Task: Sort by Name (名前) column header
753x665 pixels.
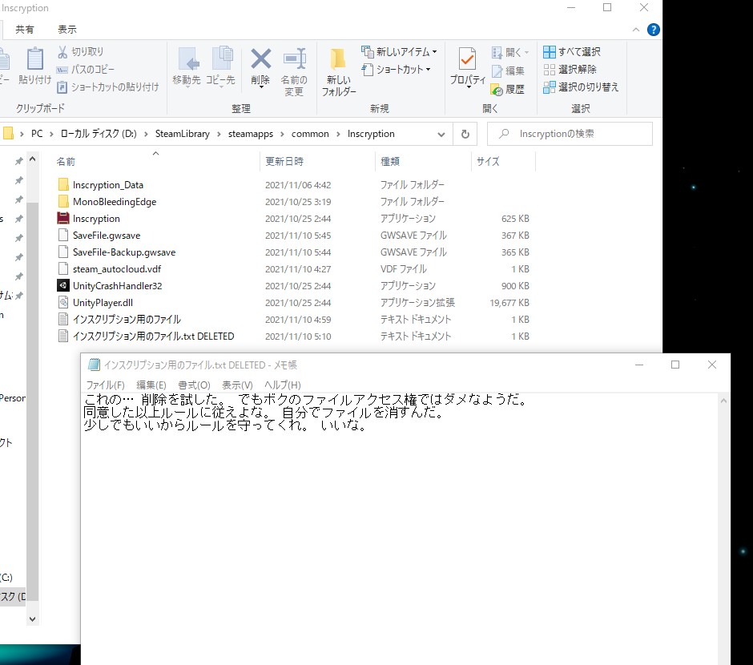Action: pyautogui.click(x=66, y=162)
